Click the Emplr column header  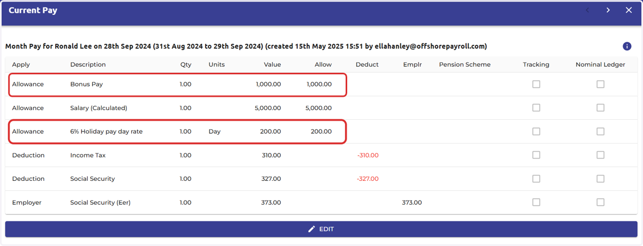click(413, 65)
